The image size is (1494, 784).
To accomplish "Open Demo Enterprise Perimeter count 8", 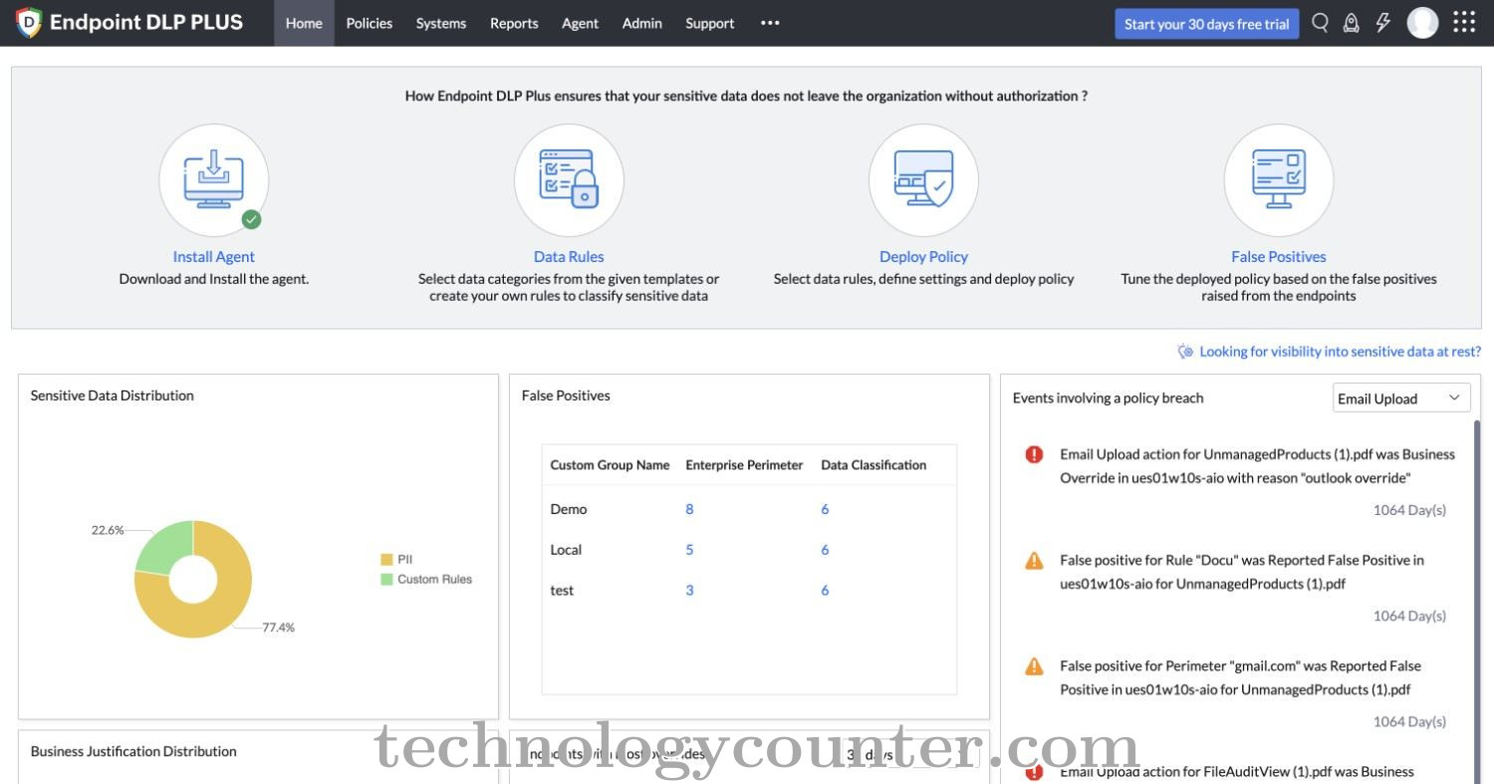I will tap(689, 509).
